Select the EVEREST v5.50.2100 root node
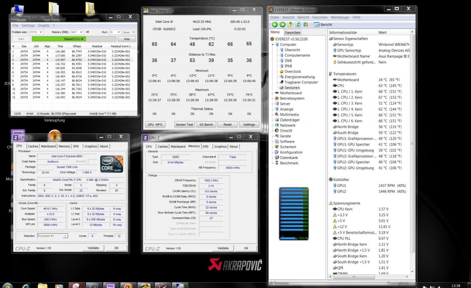 pos(289,39)
